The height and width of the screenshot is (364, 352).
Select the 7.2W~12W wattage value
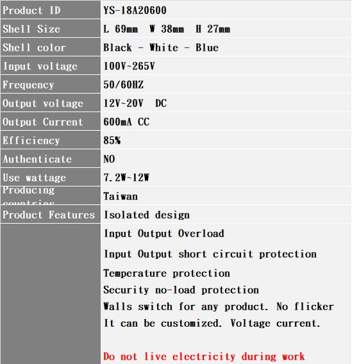point(126,178)
